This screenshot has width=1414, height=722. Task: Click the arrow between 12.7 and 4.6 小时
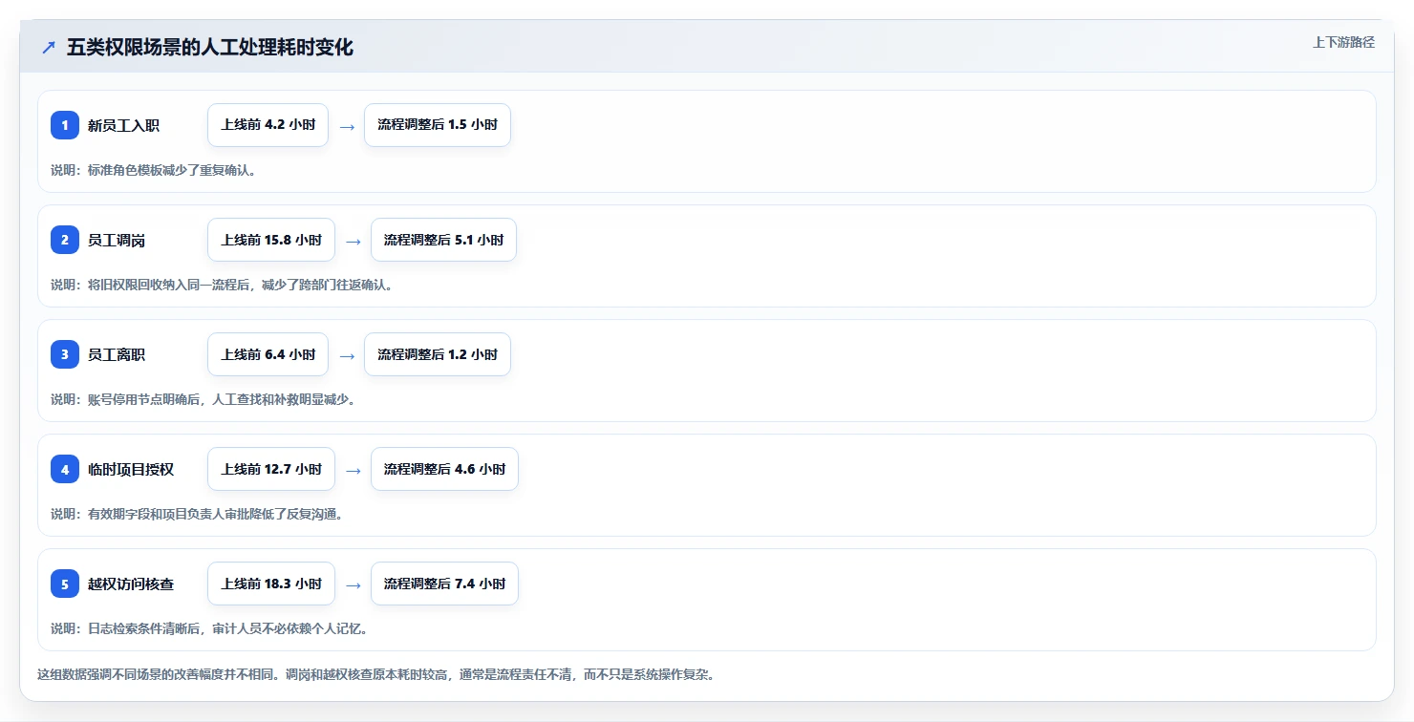353,470
